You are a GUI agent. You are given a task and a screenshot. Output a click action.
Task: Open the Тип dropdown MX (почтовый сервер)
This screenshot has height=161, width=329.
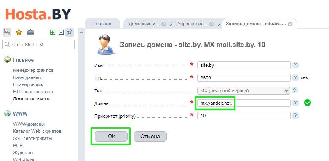point(243,91)
